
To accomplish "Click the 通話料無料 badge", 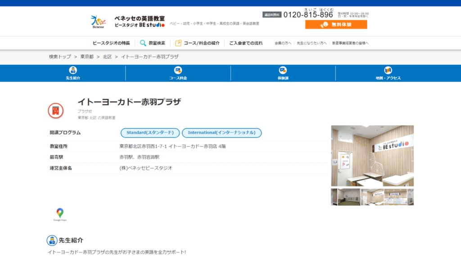I will [272, 15].
